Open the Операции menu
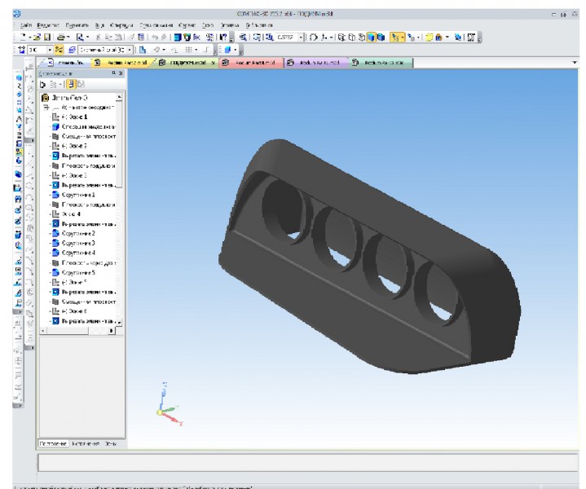Screen dimensions: 586x489 coord(121,25)
